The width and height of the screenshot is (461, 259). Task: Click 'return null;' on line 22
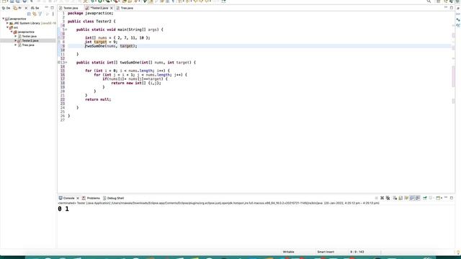(x=98, y=99)
